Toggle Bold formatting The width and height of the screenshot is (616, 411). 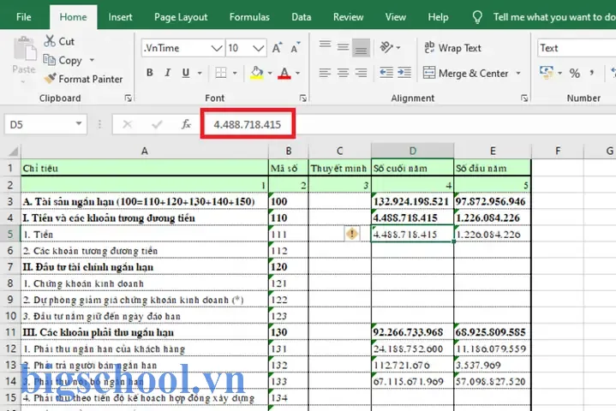(x=150, y=73)
